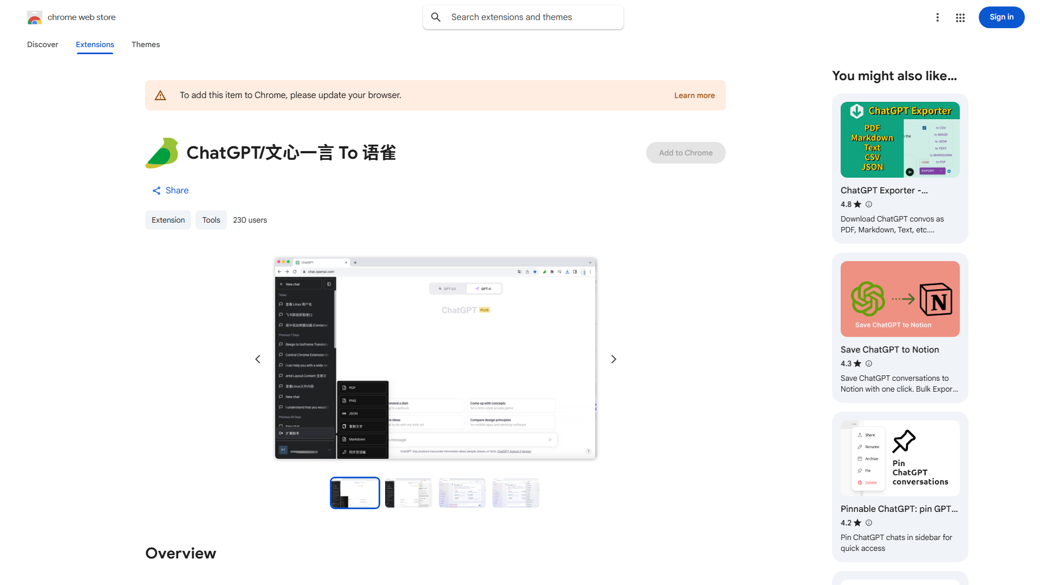Open the Tools category link

tap(211, 220)
